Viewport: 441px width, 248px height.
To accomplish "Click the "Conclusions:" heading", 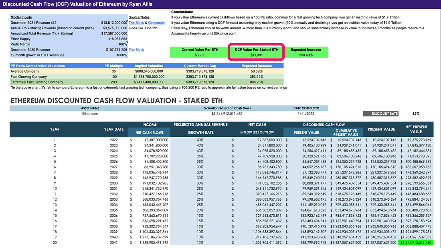I will tap(182, 12).
